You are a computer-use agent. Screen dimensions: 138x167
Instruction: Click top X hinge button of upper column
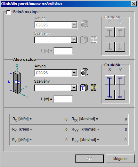click(109, 32)
